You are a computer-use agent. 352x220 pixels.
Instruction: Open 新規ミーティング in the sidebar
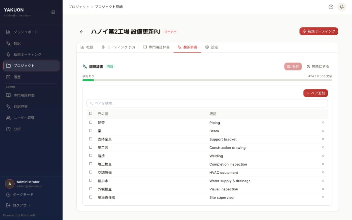coord(31,54)
